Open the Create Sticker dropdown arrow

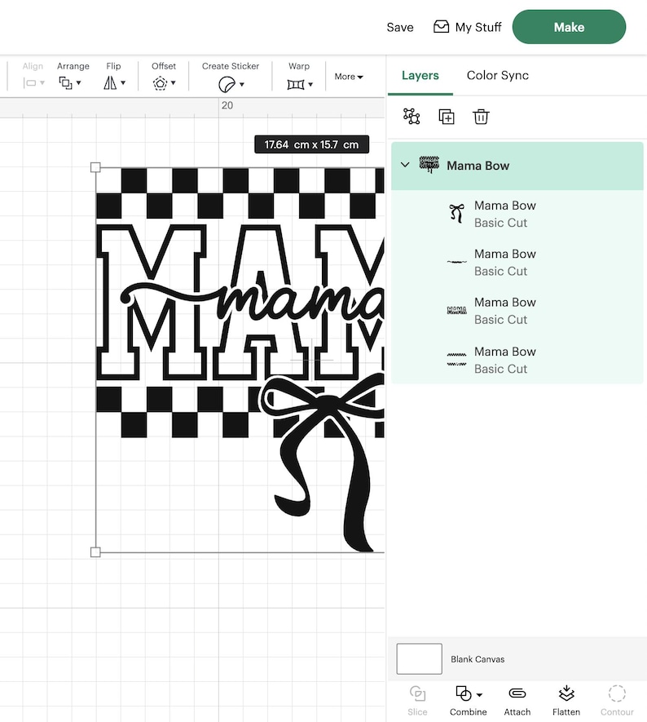click(x=242, y=84)
